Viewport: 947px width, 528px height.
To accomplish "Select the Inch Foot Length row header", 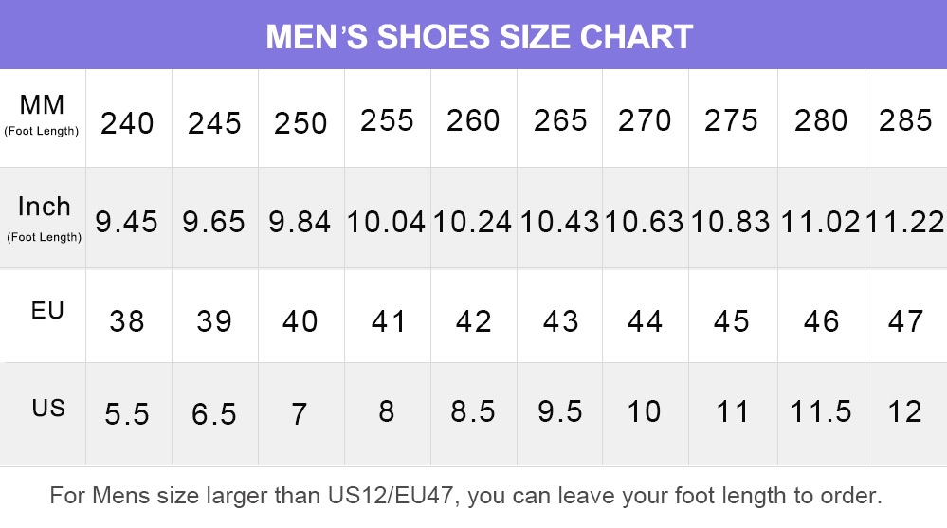I will 45,219.
